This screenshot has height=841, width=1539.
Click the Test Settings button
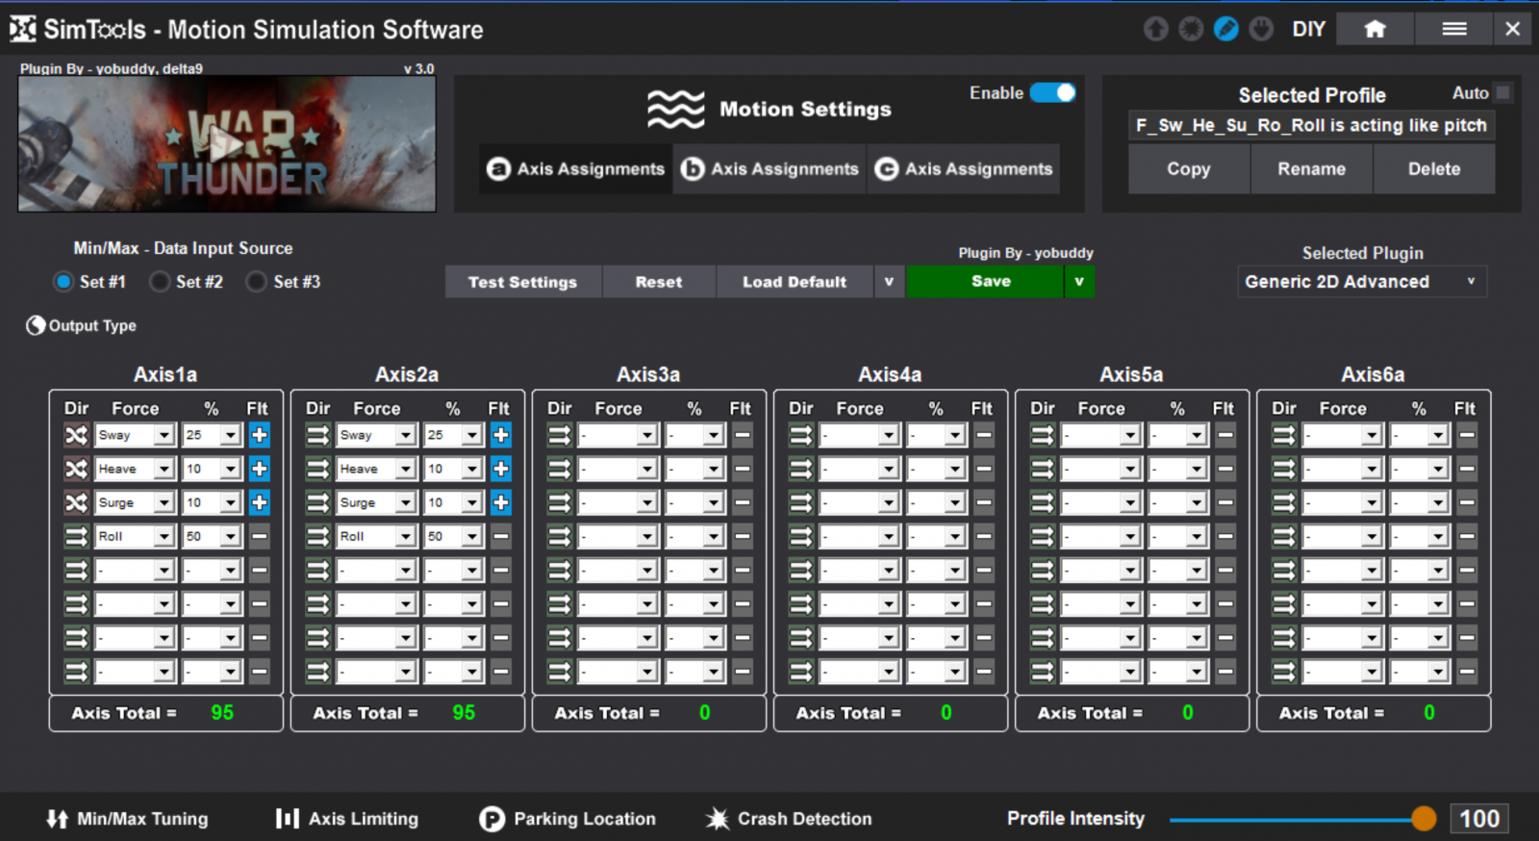522,282
